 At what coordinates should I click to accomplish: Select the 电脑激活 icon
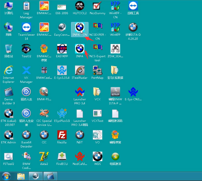pos(115,159)
